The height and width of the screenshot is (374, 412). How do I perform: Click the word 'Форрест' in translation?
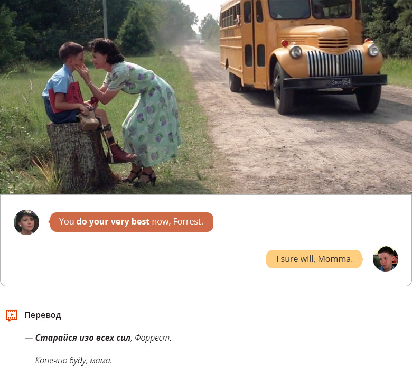tap(152, 338)
